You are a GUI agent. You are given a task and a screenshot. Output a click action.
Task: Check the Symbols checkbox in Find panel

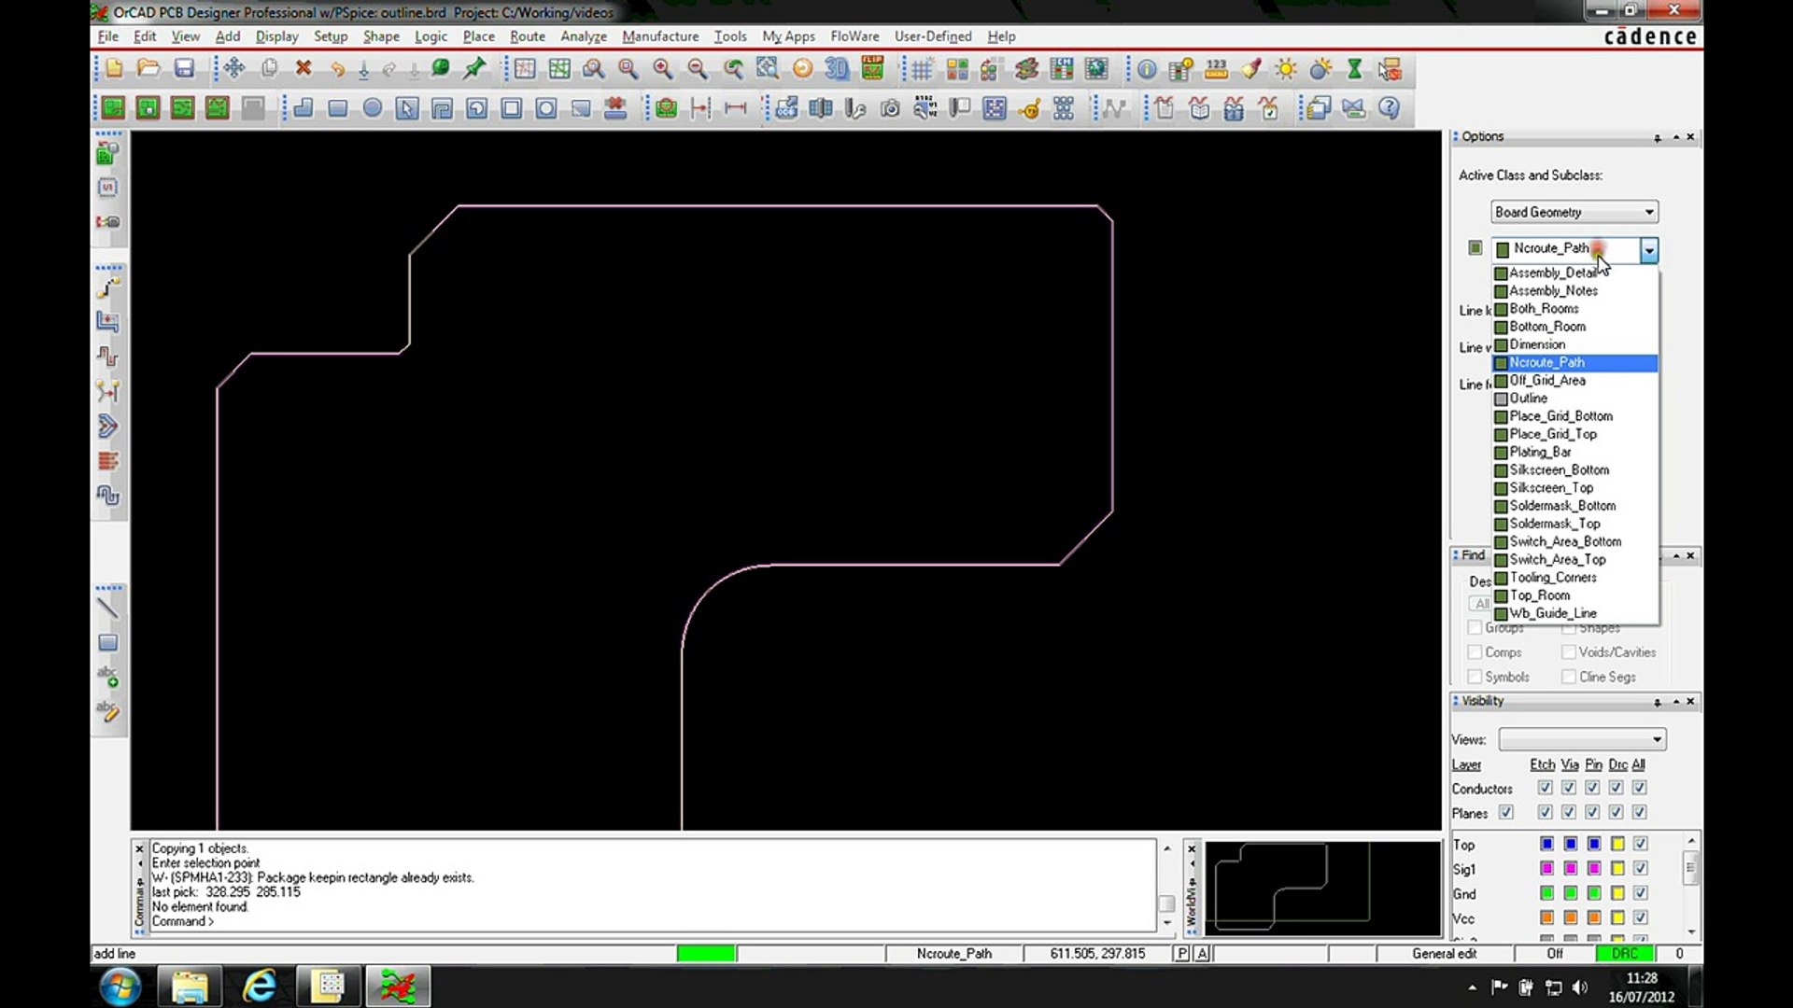coord(1475,677)
